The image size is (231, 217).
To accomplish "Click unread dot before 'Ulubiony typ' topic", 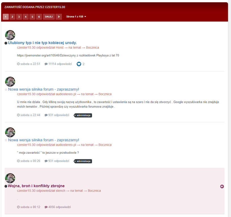I will (6, 43).
